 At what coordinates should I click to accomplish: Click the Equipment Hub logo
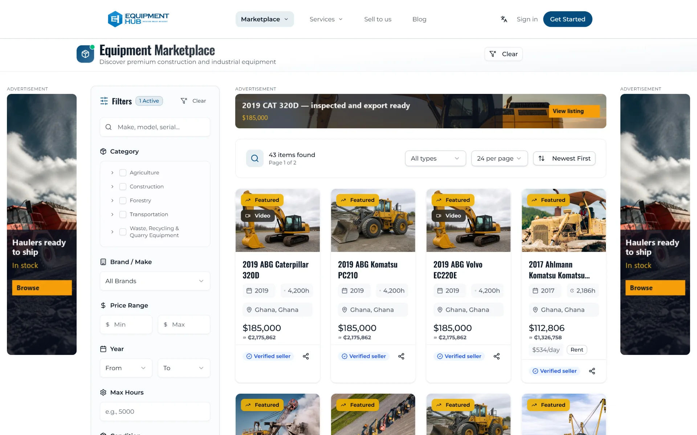click(138, 19)
